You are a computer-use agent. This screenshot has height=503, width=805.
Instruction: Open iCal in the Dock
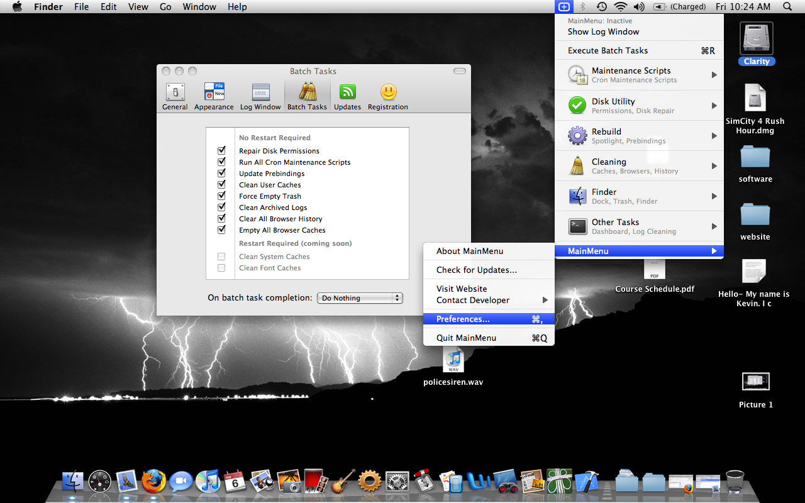pos(234,482)
